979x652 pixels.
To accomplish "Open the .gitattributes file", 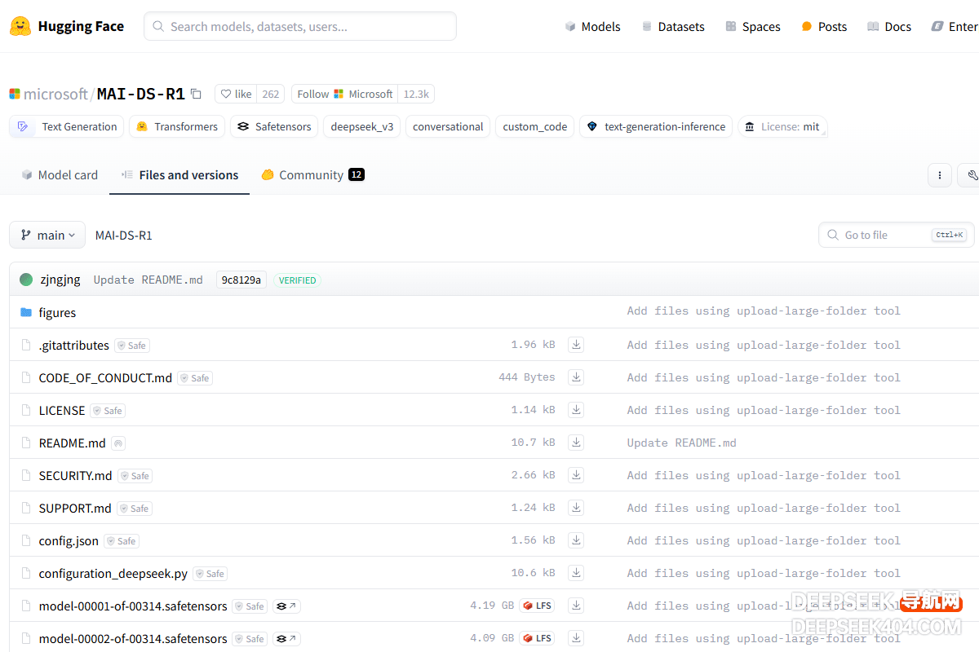I will [x=73, y=345].
